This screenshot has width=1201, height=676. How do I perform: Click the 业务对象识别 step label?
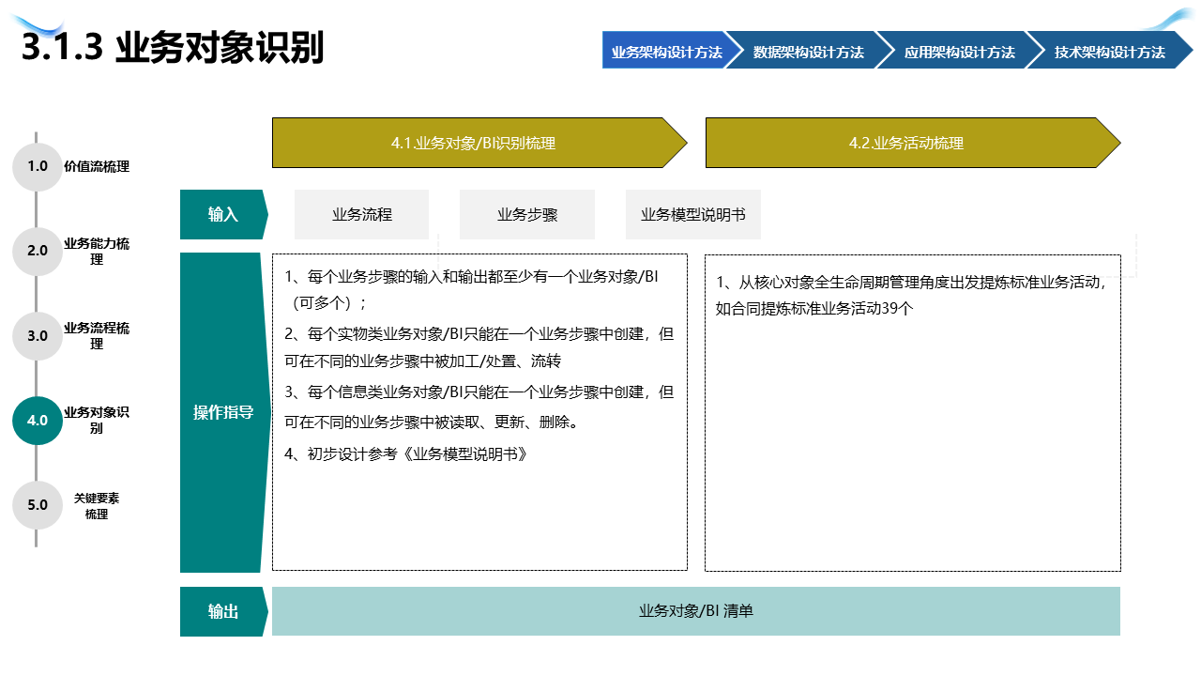(x=97, y=420)
